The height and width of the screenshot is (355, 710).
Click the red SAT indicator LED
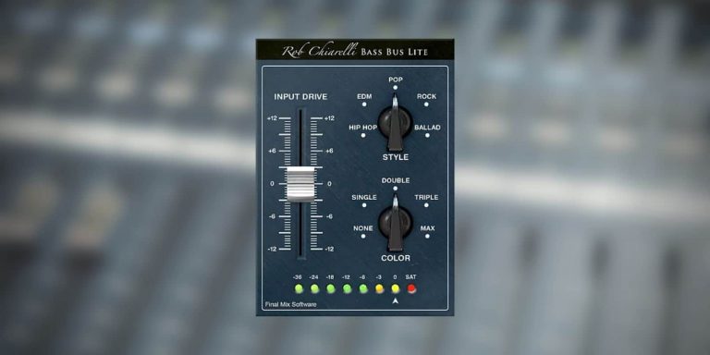(411, 288)
